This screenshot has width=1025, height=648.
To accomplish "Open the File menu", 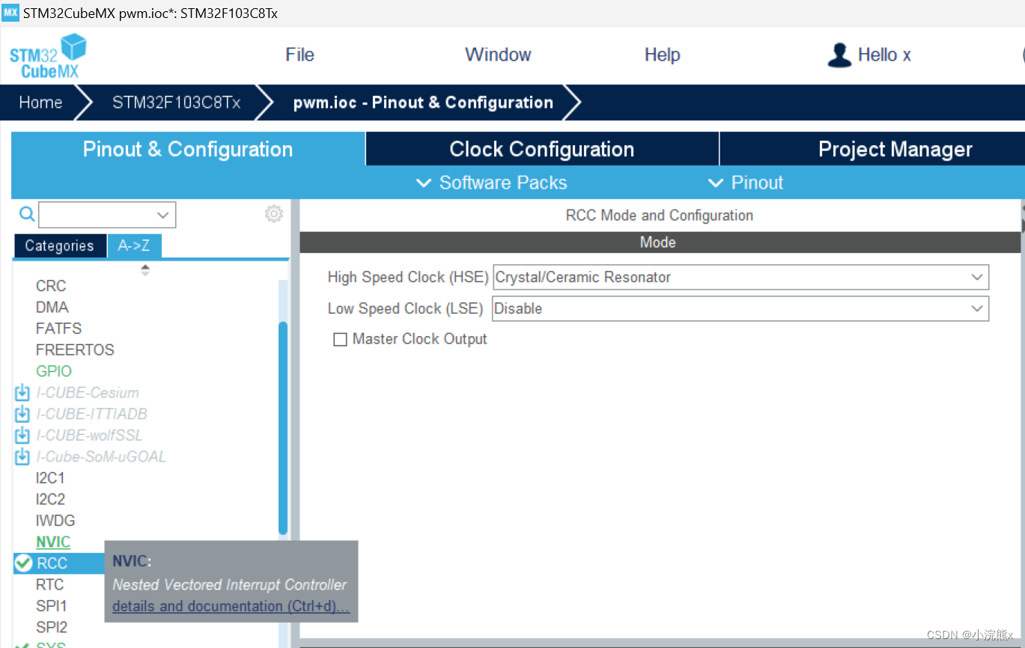I will coord(299,55).
